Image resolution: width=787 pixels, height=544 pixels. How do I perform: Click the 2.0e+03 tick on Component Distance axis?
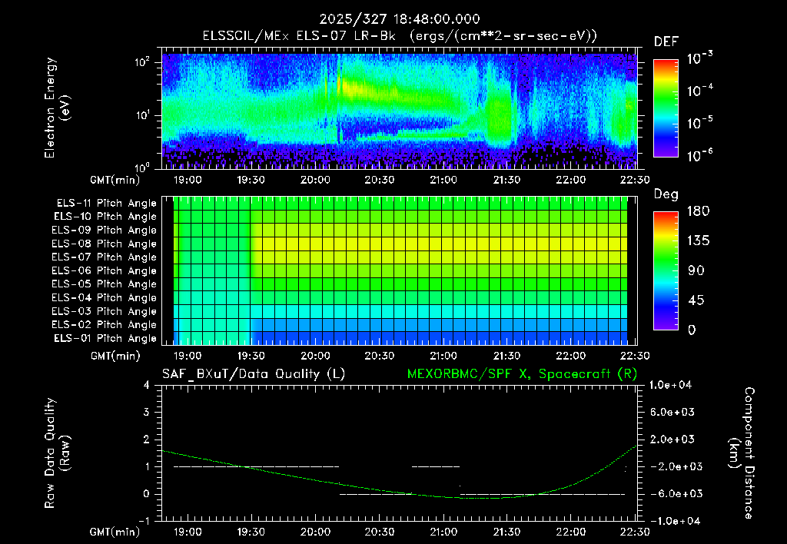(x=672, y=439)
